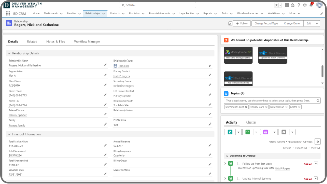Click the Expand All link
The width and height of the screenshot is (327, 184).
(x=301, y=148)
